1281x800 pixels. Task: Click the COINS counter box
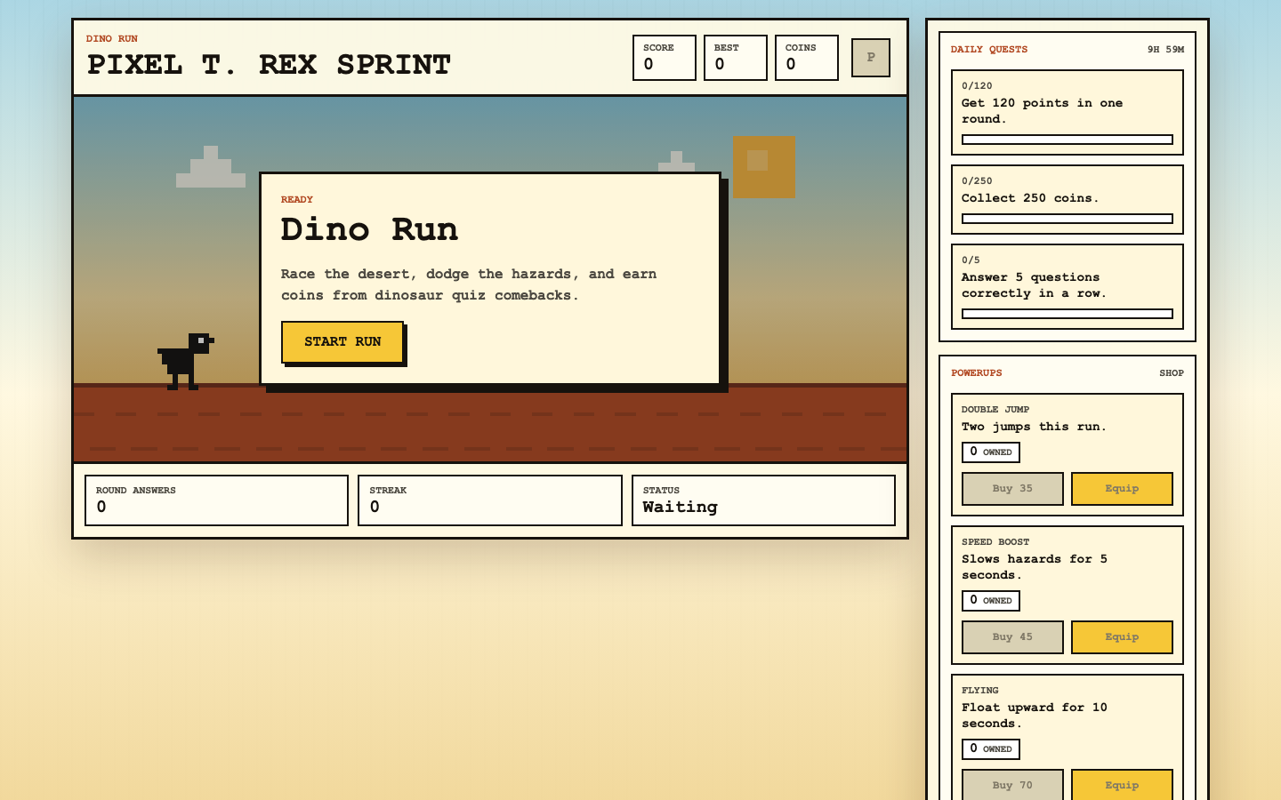807,58
